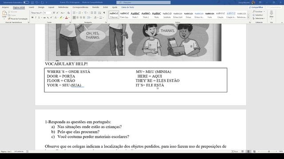Open the Caixa de Texto tab
This screenshot has height=159, width=284.
pos(128,7)
